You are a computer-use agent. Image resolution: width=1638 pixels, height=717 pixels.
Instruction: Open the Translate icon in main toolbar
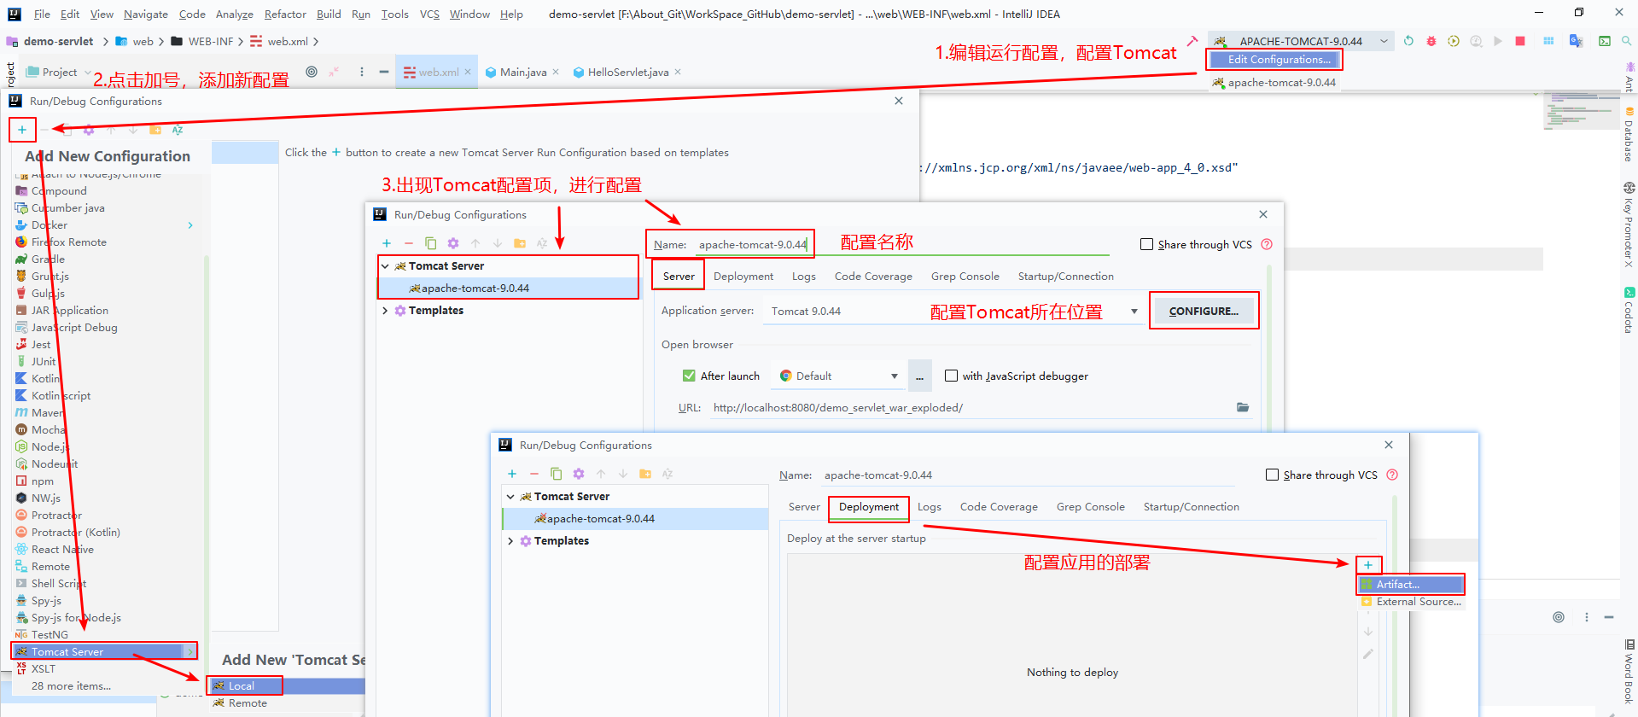click(1577, 41)
